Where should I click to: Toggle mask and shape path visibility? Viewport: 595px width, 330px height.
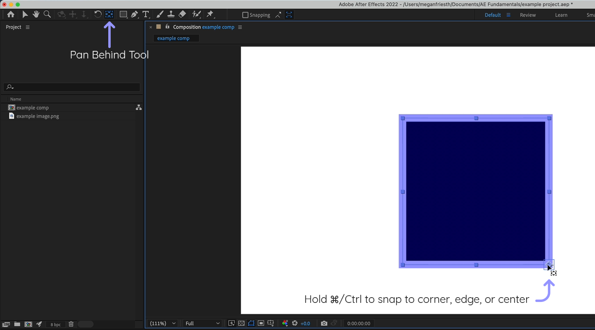tap(251, 323)
